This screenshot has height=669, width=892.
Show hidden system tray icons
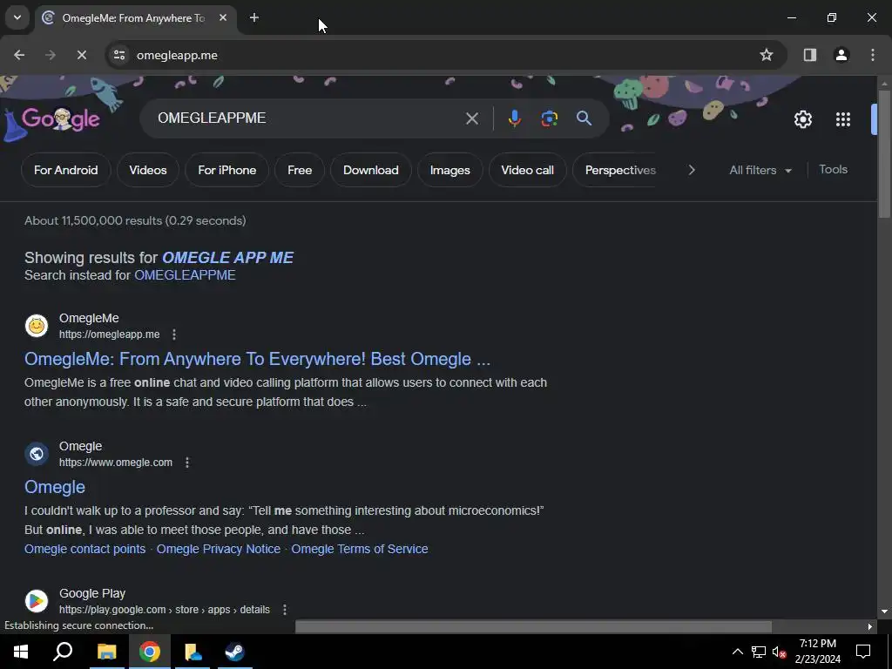[x=737, y=652]
